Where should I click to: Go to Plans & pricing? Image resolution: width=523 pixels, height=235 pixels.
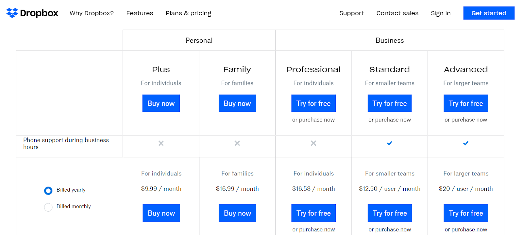(188, 13)
